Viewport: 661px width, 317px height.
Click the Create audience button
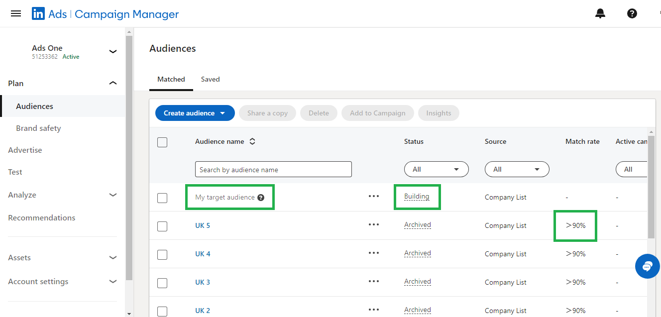(195, 113)
